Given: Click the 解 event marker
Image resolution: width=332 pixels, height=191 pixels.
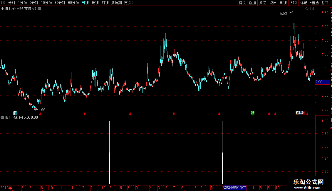Looking at the screenshot, I should tap(15, 113).
